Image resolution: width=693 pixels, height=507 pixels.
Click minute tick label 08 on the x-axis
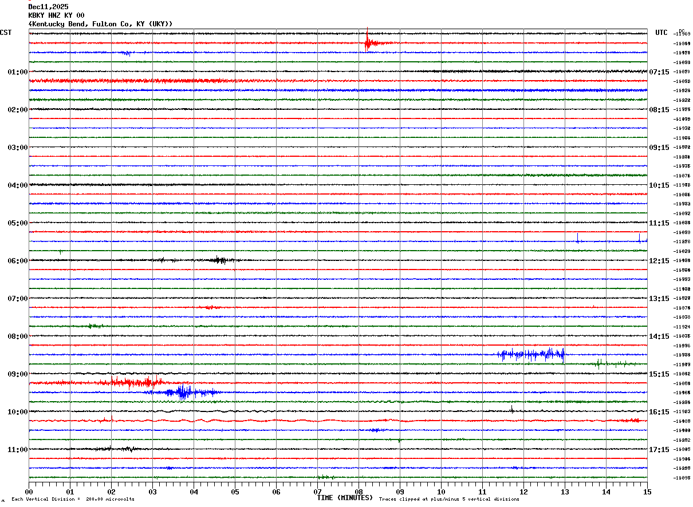pos(359,492)
